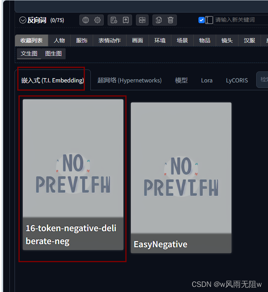
Task: Open the 场景 tab
Action: point(182,40)
